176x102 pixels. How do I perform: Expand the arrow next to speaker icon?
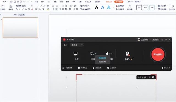(112, 53)
